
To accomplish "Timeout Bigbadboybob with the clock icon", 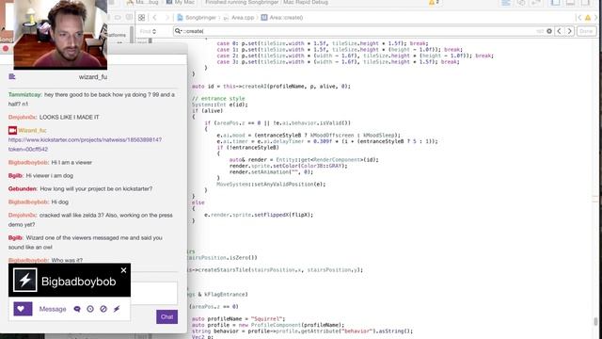I will pos(90,309).
